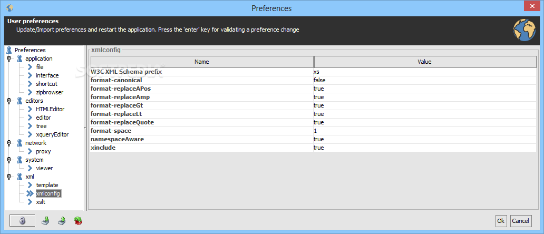Select the 'format-replaceLt' name cell
Screen dimensions: 544x234
[201, 114]
